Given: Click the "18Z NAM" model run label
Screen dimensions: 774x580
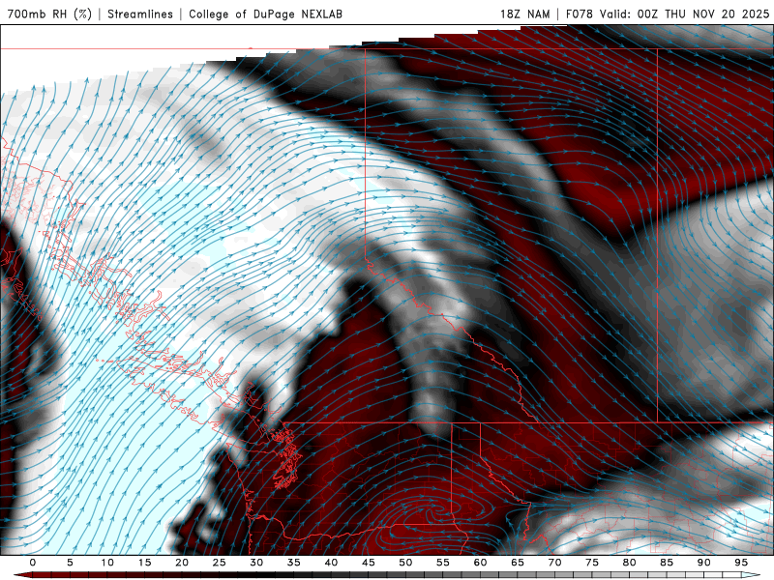Looking at the screenshot, I should [x=525, y=14].
